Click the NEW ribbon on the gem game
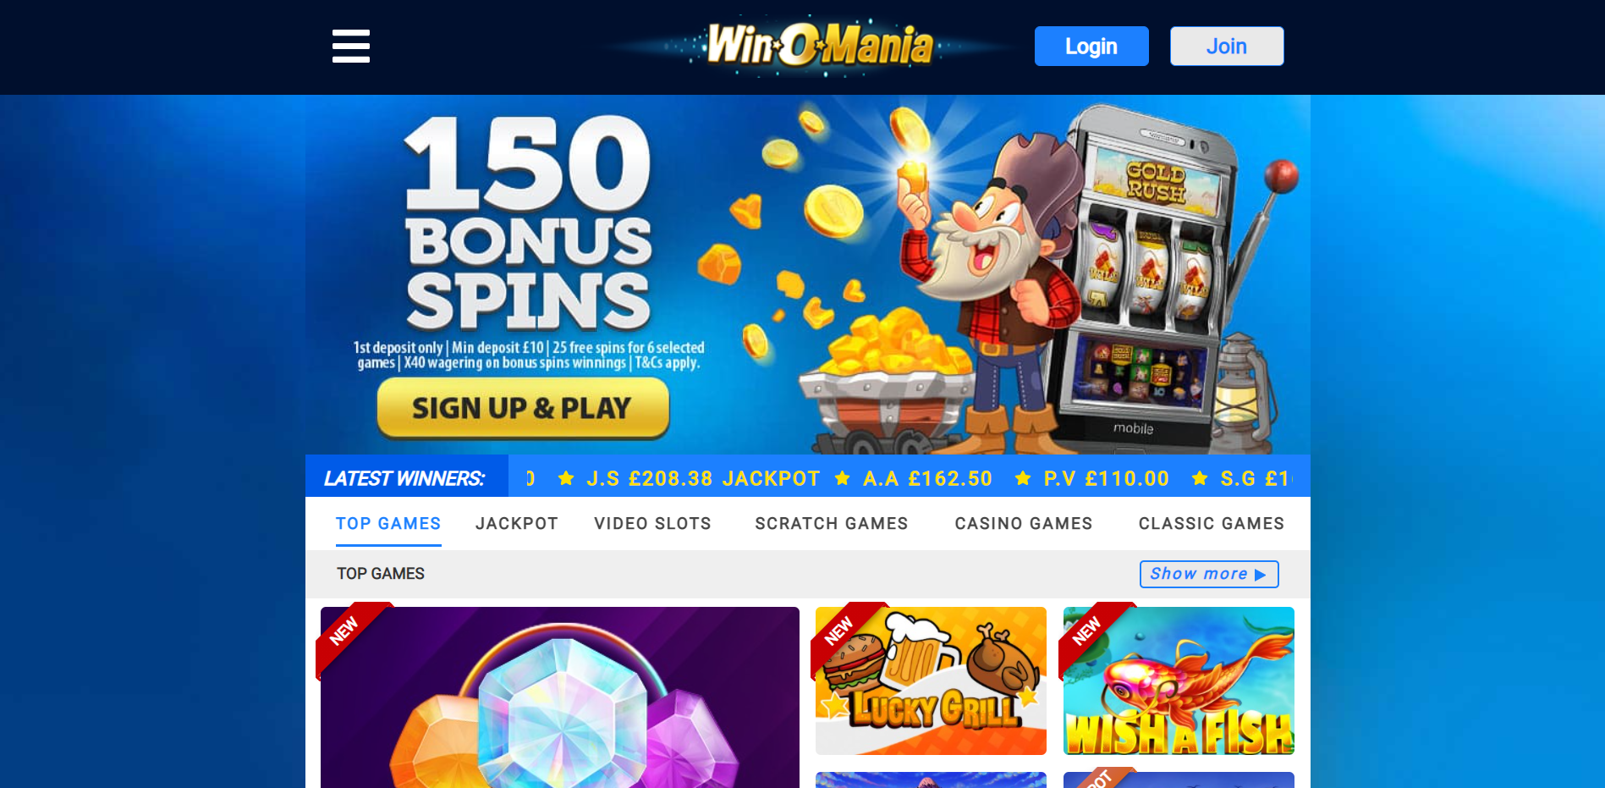Image resolution: width=1605 pixels, height=788 pixels. 350,637
